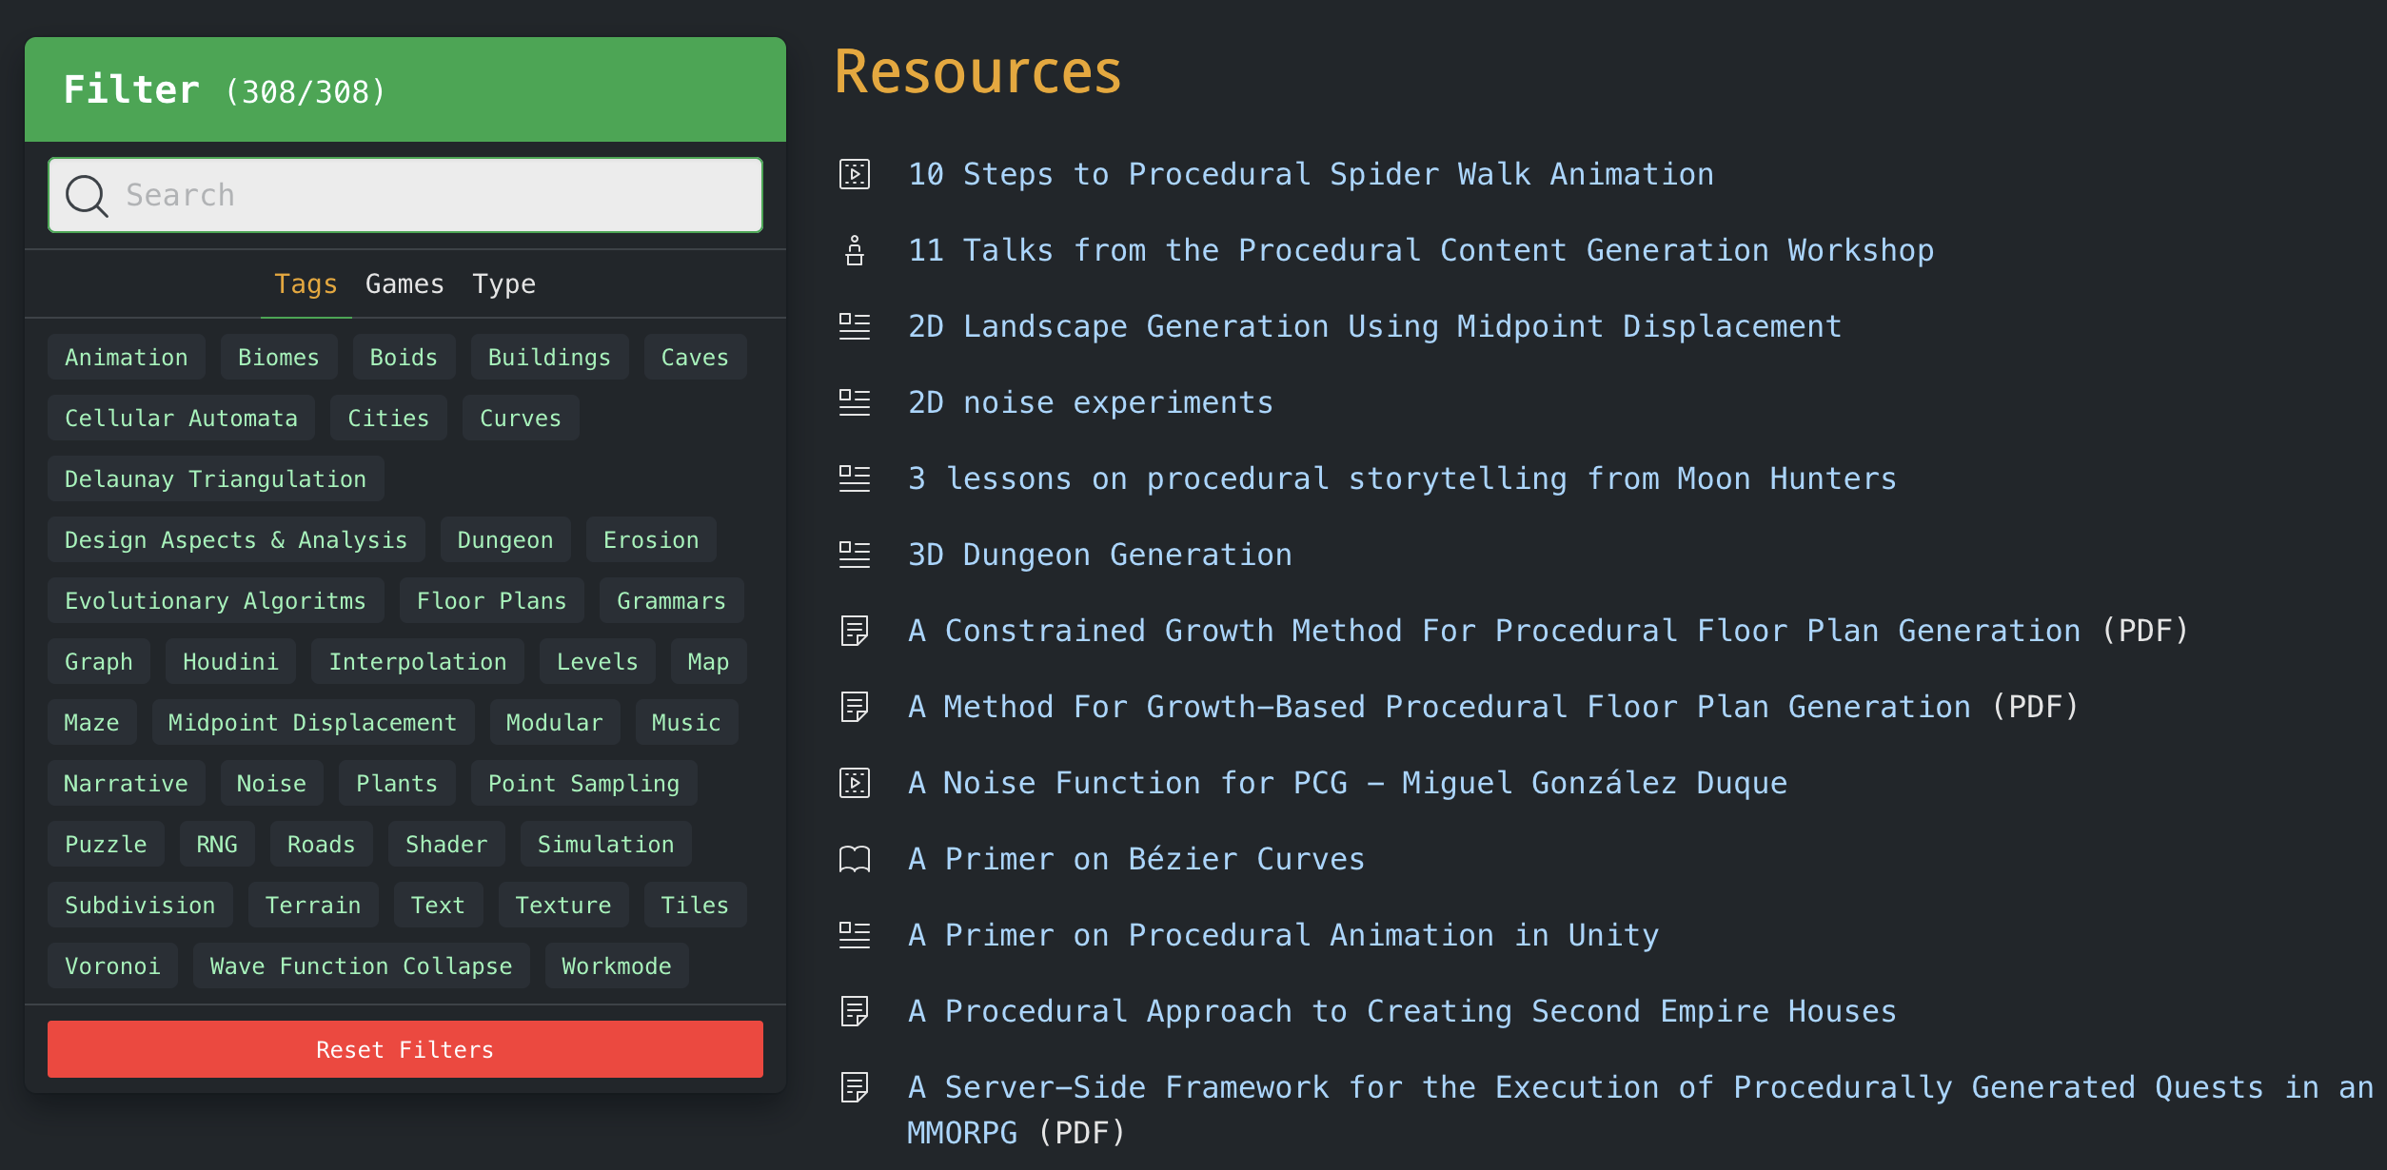Select the Midpoint Displacement tag

click(x=313, y=722)
